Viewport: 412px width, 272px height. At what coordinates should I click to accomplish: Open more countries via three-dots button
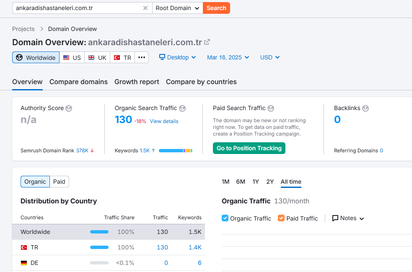click(x=142, y=57)
